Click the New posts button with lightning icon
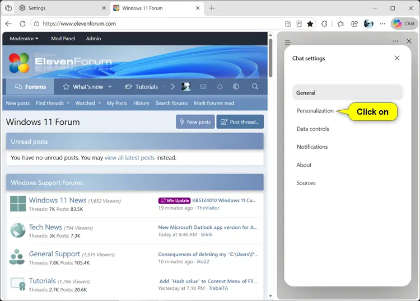This screenshot has height=301, width=420. [195, 122]
